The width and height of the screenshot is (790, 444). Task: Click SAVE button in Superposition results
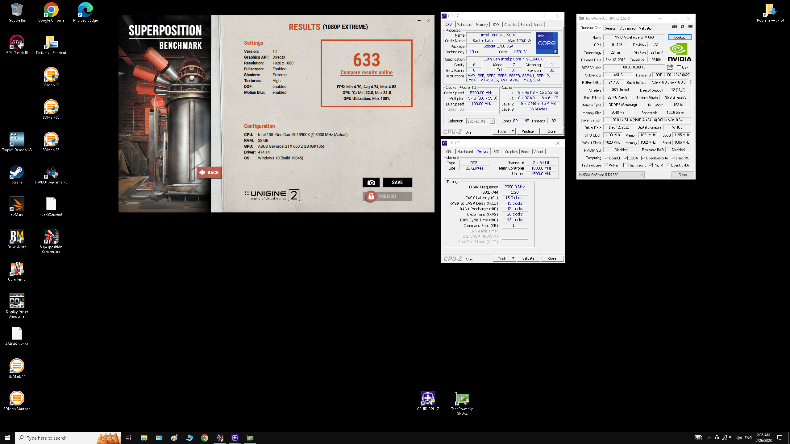click(x=397, y=182)
